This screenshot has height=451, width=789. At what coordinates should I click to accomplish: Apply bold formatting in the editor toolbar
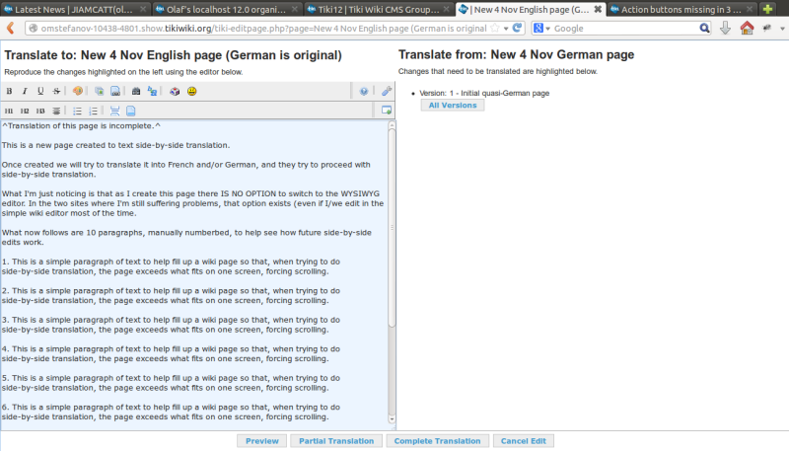tap(9, 91)
